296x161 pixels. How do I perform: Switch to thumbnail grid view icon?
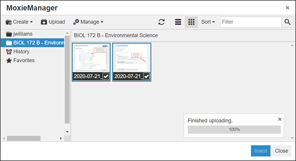tap(191, 22)
